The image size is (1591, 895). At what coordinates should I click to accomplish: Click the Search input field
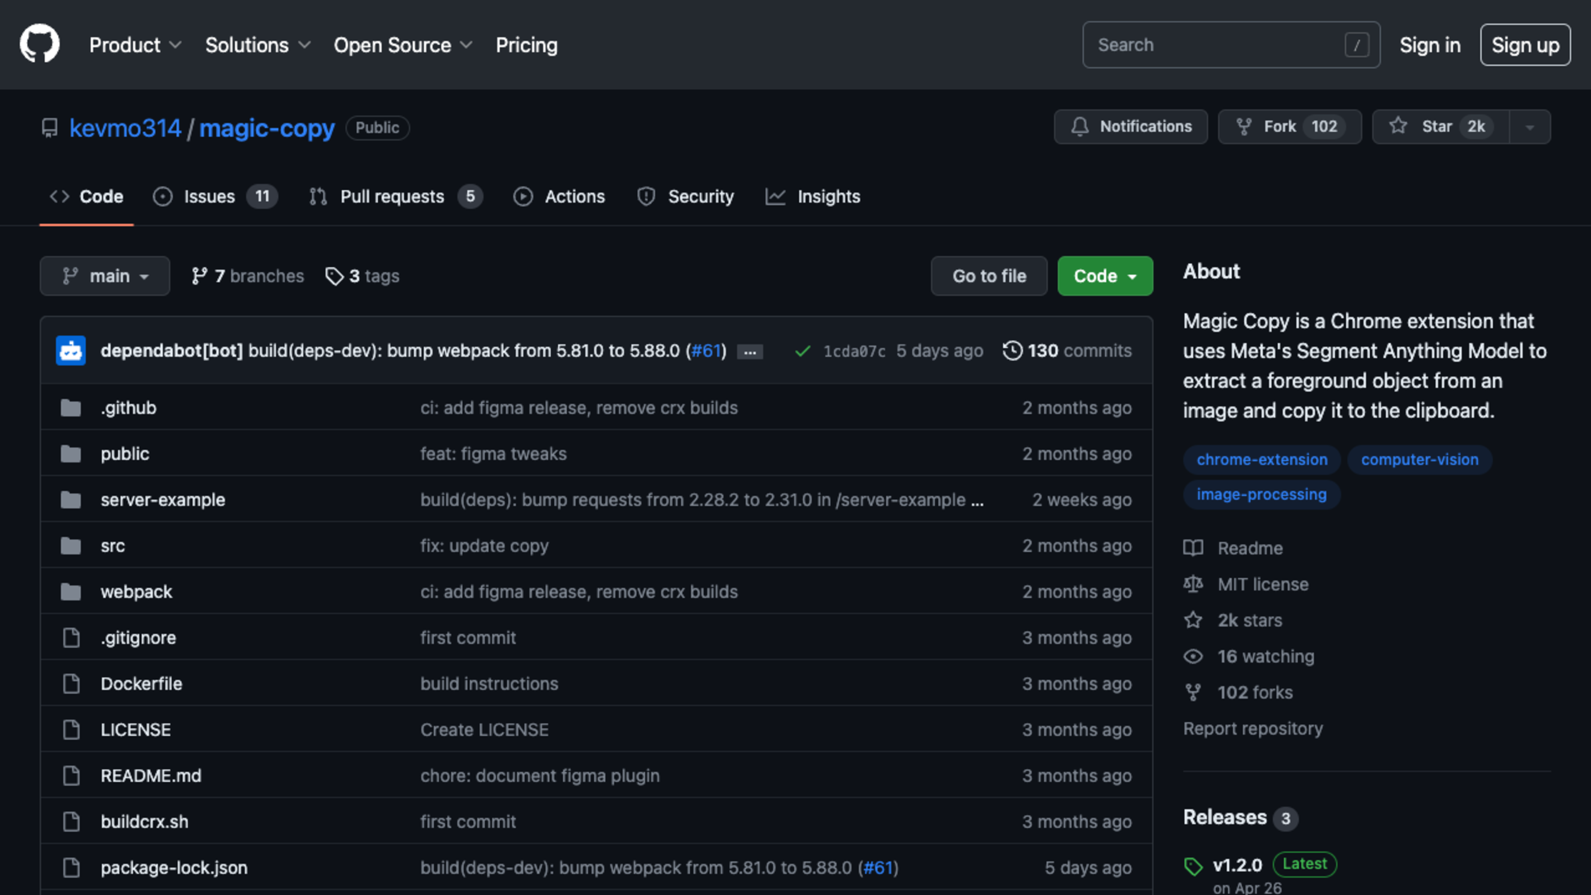[x=1231, y=44]
